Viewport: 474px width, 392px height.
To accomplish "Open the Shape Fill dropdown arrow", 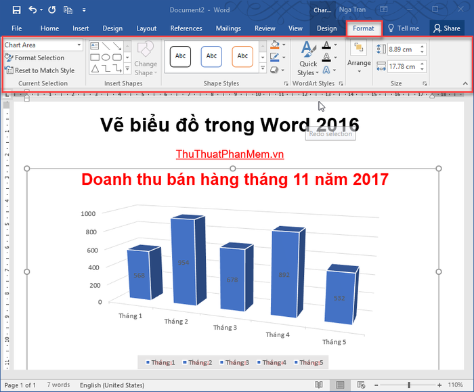I will [x=284, y=45].
